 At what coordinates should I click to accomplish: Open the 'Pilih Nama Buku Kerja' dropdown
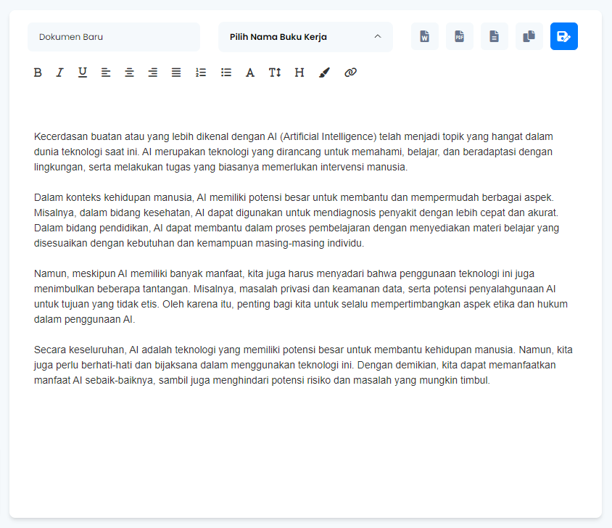tap(305, 37)
